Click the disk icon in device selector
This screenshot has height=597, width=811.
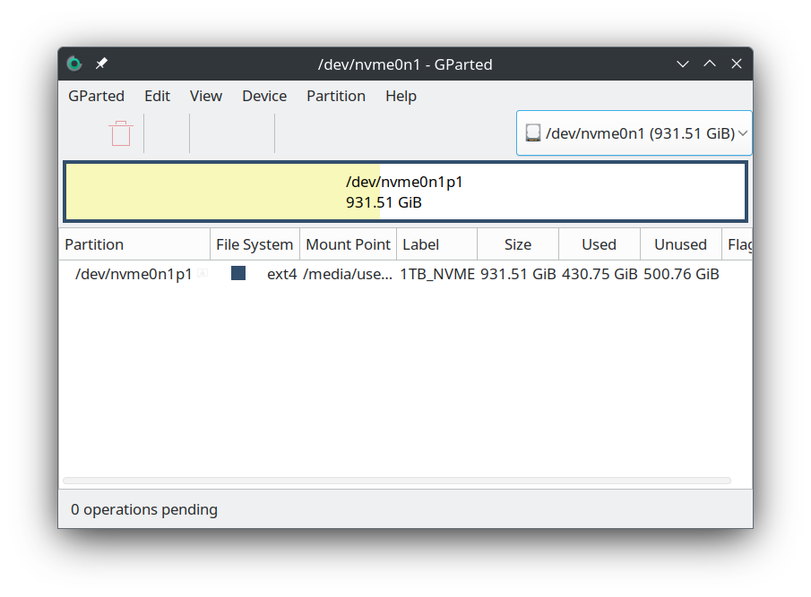532,132
